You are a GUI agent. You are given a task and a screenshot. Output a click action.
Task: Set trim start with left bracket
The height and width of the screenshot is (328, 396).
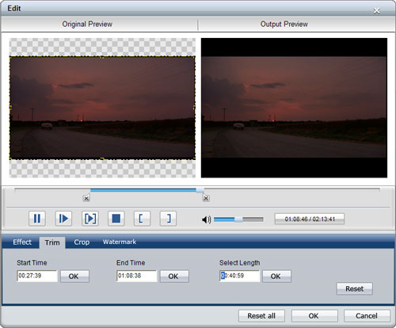142,219
